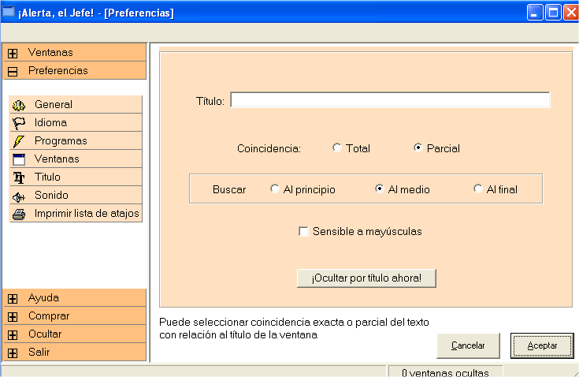
Task: Click the Ocultar header label
Action: (x=45, y=334)
